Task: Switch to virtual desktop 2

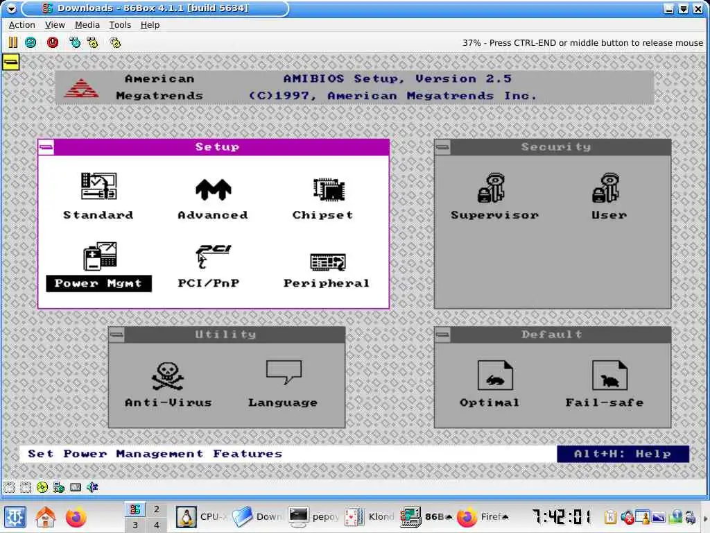Action: pyautogui.click(x=157, y=509)
